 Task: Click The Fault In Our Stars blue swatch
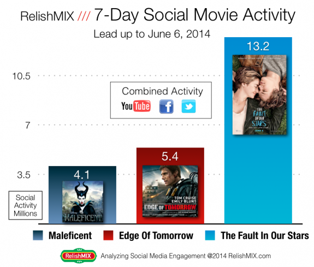[210, 235]
